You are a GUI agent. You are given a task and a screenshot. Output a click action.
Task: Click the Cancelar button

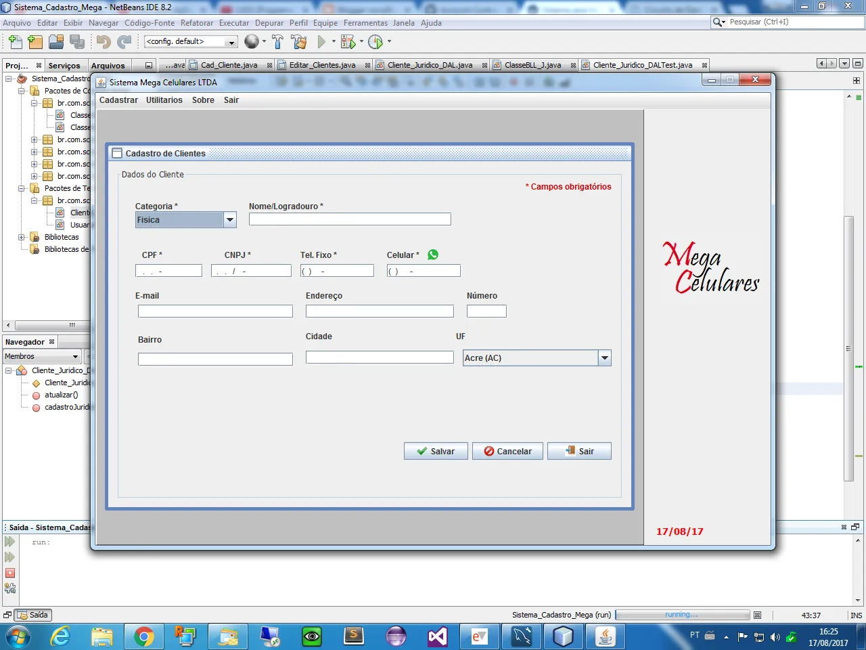pyautogui.click(x=507, y=452)
